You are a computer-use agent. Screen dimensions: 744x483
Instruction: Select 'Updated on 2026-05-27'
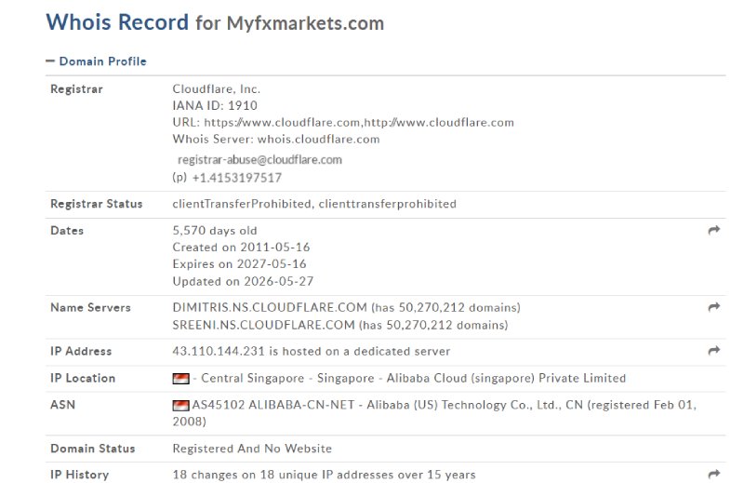click(x=243, y=281)
